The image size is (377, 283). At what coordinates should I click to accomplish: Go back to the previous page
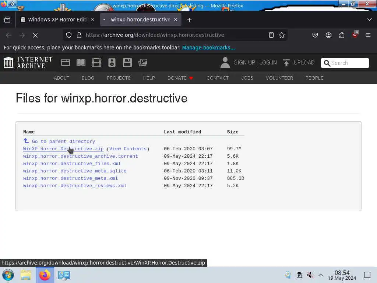pyautogui.click(x=9, y=35)
